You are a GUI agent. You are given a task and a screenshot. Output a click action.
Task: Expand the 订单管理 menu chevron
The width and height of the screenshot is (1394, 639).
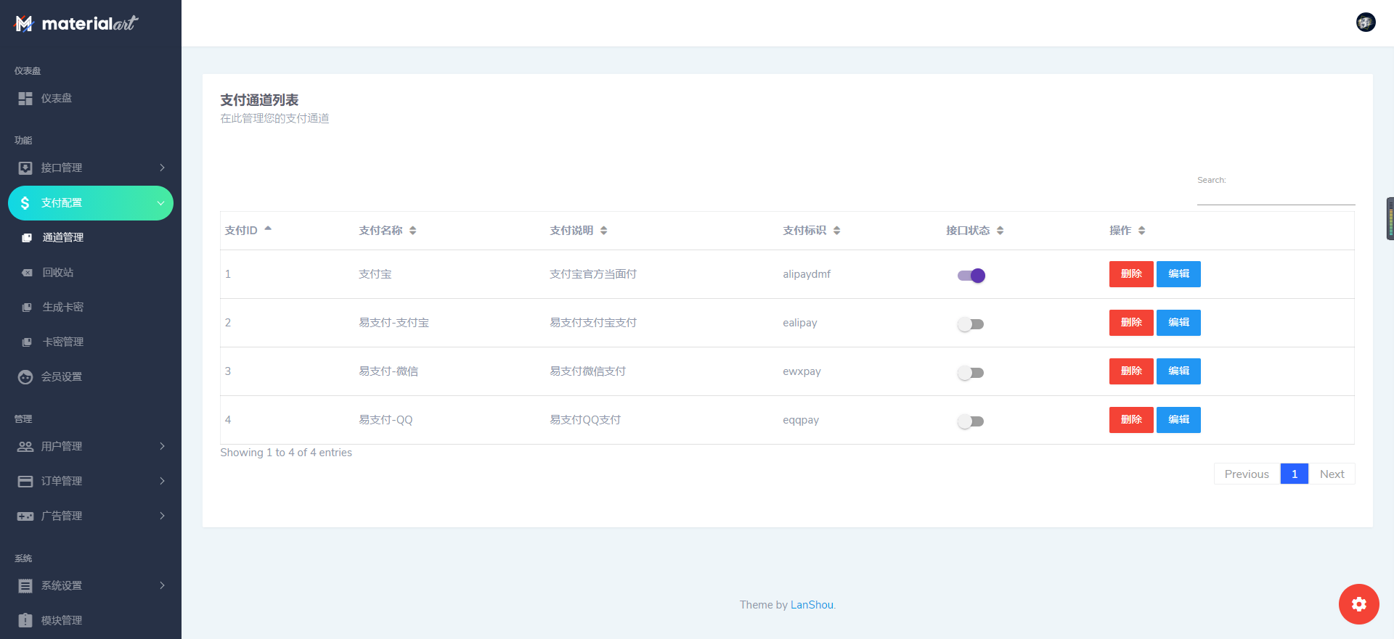162,482
